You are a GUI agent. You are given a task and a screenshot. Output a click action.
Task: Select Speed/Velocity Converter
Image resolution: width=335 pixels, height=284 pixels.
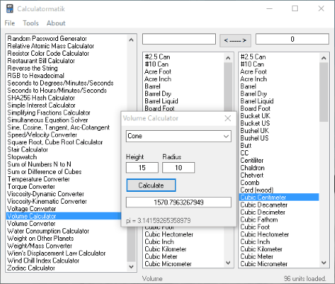[x=42, y=135]
